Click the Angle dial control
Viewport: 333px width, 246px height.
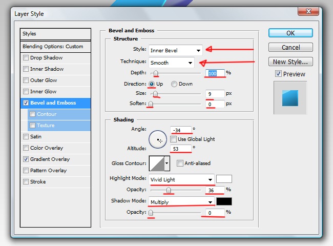point(158,139)
